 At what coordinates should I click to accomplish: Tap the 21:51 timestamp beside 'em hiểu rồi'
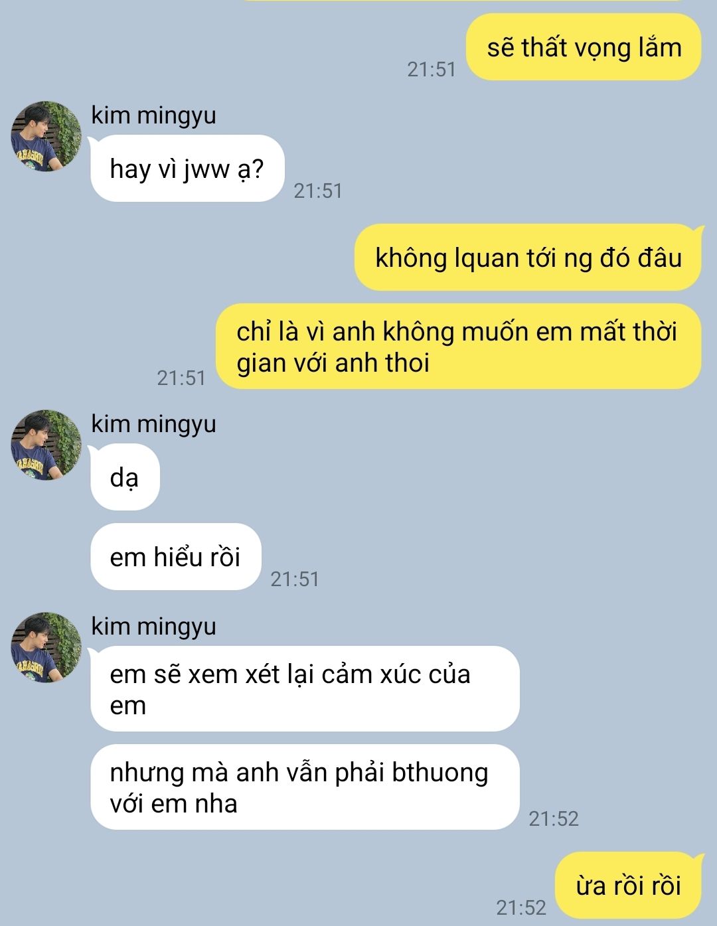[295, 579]
